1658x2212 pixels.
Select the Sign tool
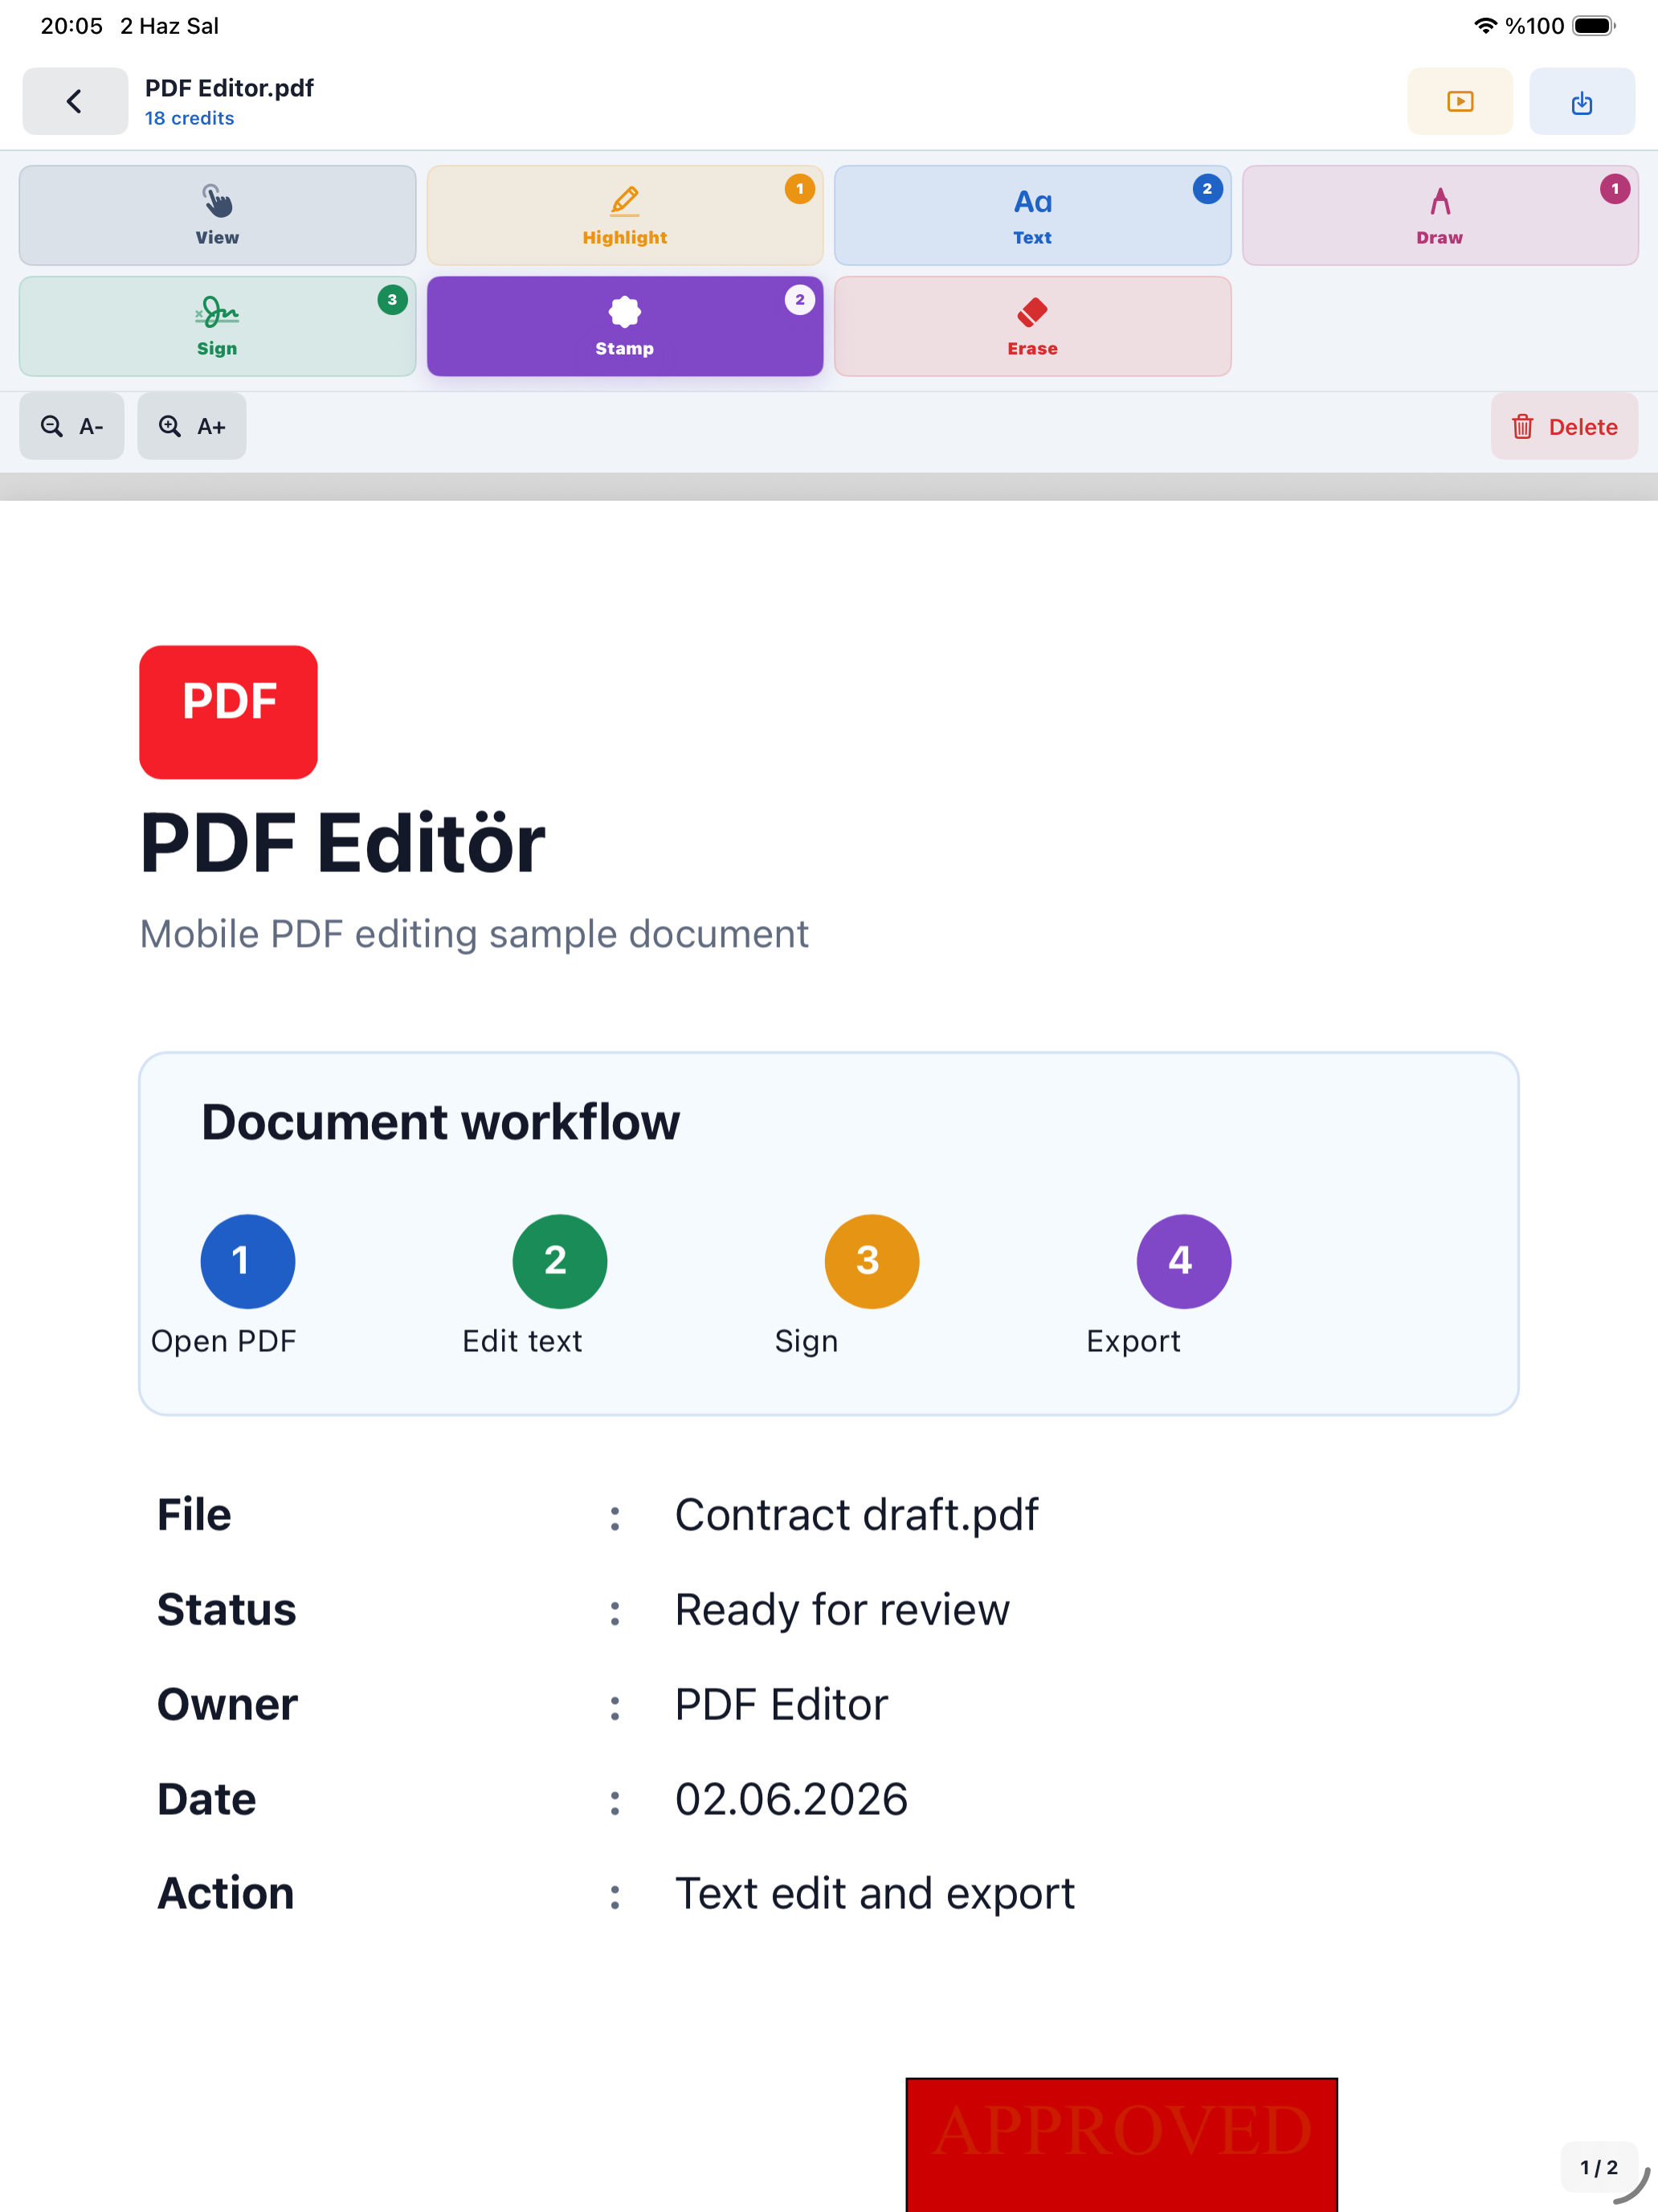pyautogui.click(x=217, y=326)
